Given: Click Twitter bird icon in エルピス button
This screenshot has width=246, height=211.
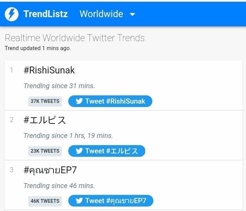Looking at the screenshot, I should tap(79, 151).
